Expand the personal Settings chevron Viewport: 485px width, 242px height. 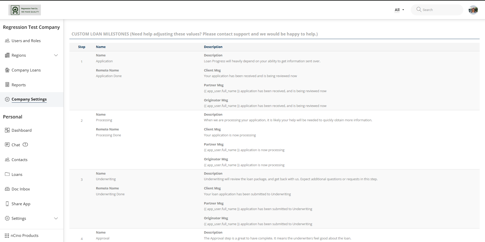pyautogui.click(x=56, y=218)
